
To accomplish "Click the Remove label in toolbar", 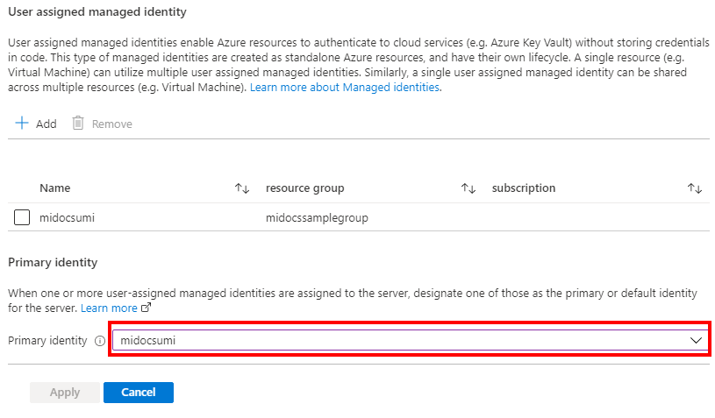I will 112,124.
